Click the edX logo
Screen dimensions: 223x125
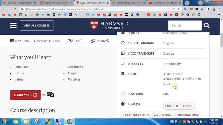(x=51, y=94)
